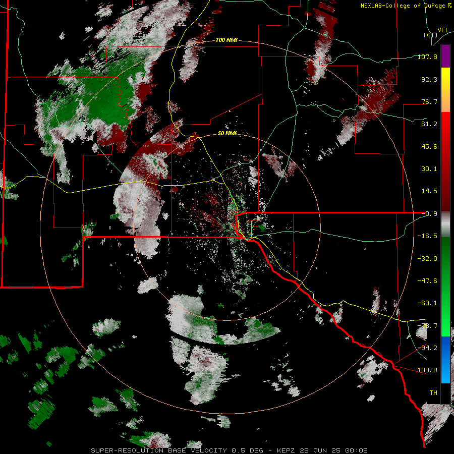Click the -109.8 velocity scale value
This screenshot has height=454, width=454.
click(x=426, y=370)
